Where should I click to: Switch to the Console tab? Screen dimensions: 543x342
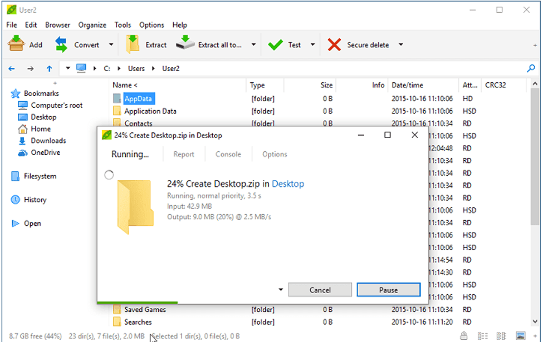[x=228, y=154]
